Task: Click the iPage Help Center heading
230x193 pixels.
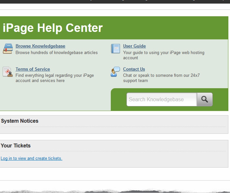Action: [x=53, y=28]
